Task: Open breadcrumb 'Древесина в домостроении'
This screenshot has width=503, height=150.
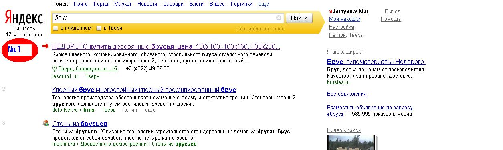Action: click(114, 144)
